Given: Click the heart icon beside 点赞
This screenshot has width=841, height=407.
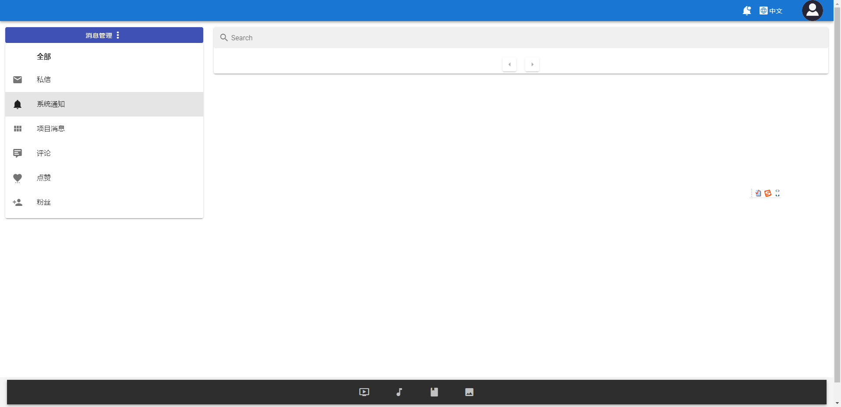Looking at the screenshot, I should coord(18,178).
